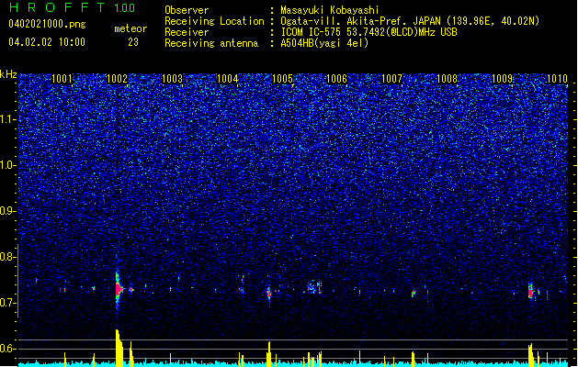Screen dimensions: 578x367
Task: Click the file name 0402021000.png
Action: pyautogui.click(x=47, y=25)
